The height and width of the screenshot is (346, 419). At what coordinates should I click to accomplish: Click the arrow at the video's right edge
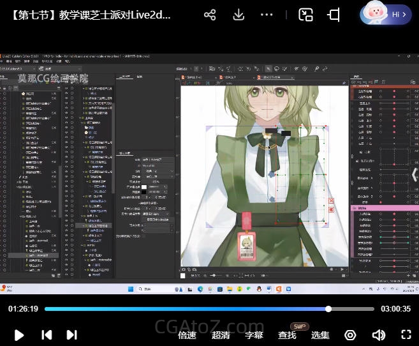(414, 174)
